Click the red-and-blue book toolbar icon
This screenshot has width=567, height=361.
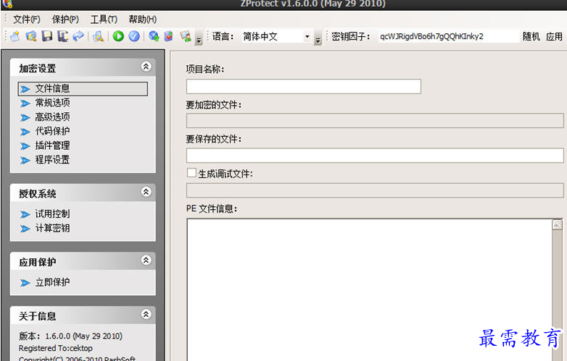[x=169, y=36]
